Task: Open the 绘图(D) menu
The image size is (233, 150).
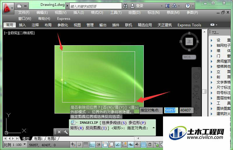Action: pyautogui.click(x=134, y=13)
